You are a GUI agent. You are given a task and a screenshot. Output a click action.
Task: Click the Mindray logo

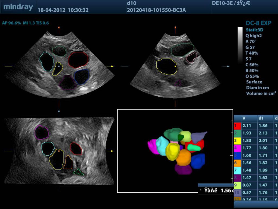pyautogui.click(x=18, y=7)
